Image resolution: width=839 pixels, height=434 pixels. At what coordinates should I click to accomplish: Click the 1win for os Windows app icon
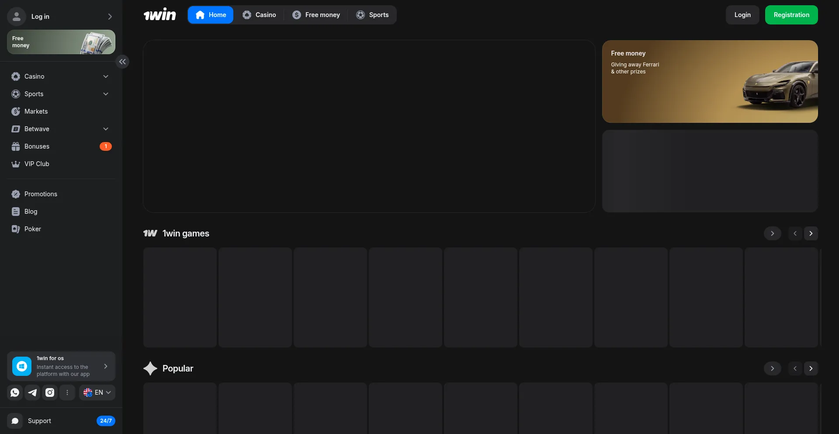tap(22, 366)
